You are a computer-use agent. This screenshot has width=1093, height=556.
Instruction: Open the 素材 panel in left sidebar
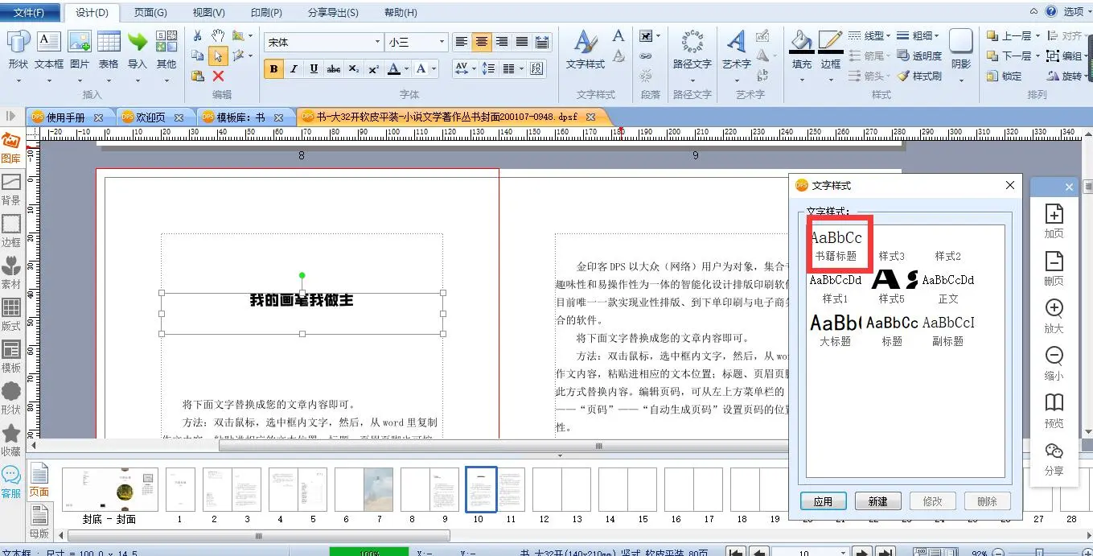[x=11, y=272]
